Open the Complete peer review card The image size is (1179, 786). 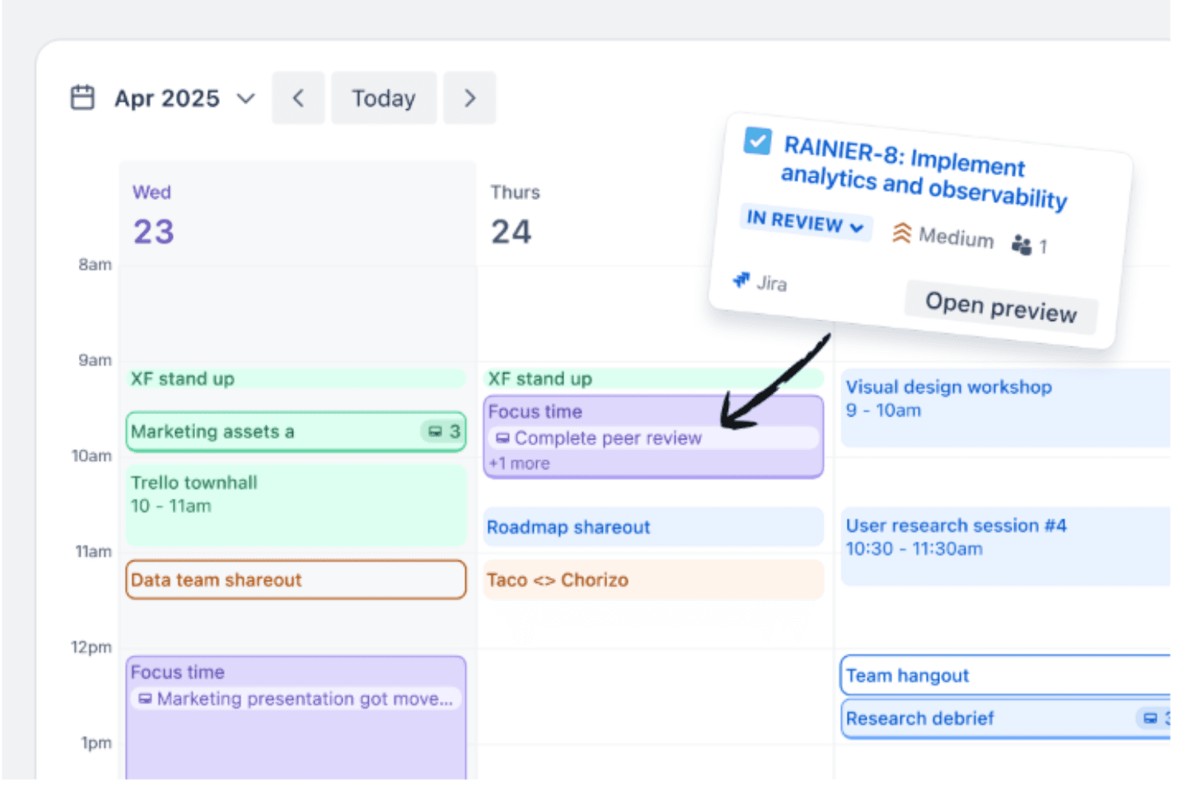(x=653, y=438)
